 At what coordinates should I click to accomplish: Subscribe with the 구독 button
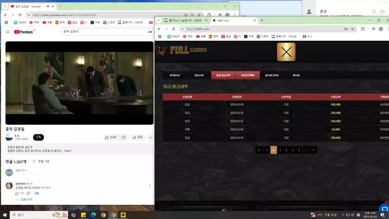[x=38, y=137]
